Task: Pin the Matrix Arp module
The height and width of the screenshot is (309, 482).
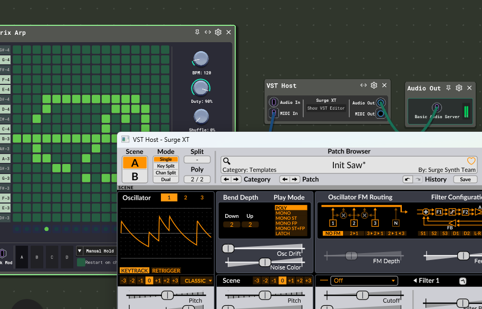Action: tap(197, 32)
